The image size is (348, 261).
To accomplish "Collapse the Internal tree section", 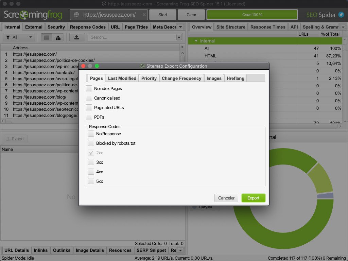I will (x=196, y=41).
